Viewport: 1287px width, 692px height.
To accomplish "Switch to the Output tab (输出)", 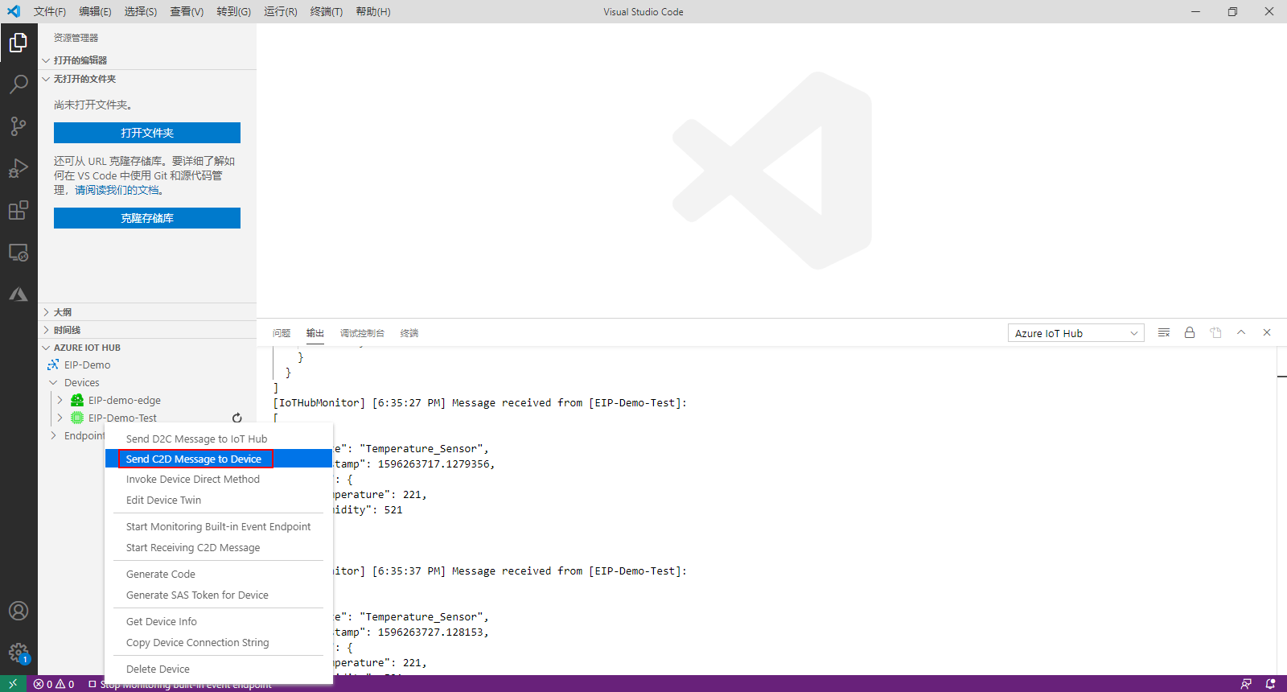I will tap(315, 333).
